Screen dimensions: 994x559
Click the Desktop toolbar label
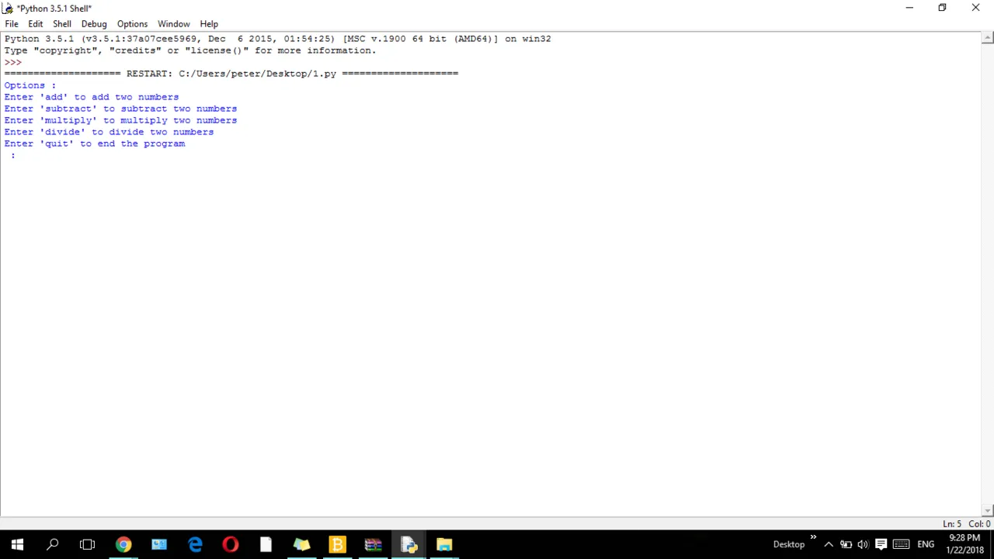click(x=789, y=544)
